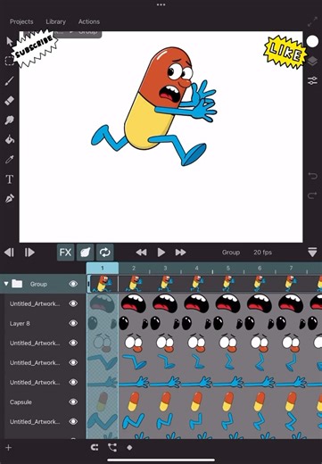Screen dimensions: 322x464
Task: Select the dashed marquee selection tool
Action: point(10,61)
